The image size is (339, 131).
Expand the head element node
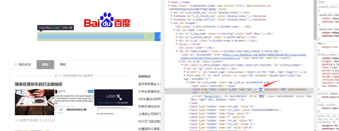169,2
